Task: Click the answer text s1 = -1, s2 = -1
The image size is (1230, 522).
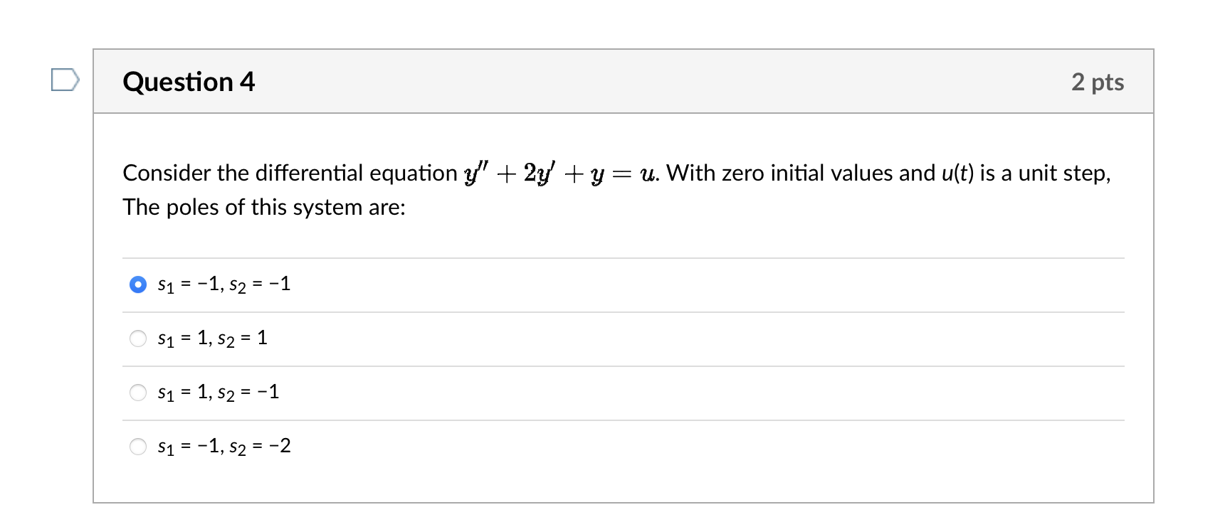Action: 223,284
